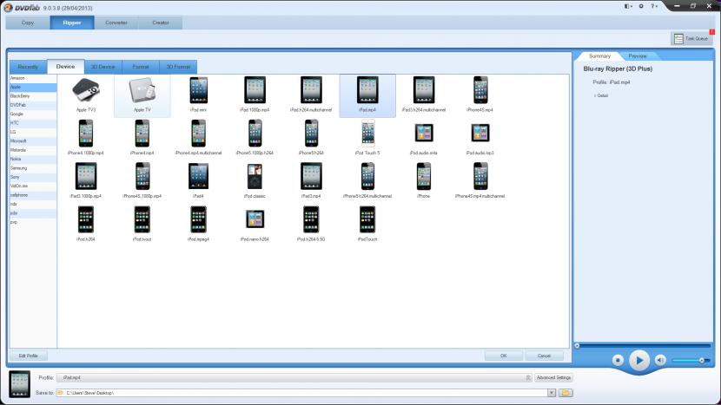Play the preview video

(639, 361)
